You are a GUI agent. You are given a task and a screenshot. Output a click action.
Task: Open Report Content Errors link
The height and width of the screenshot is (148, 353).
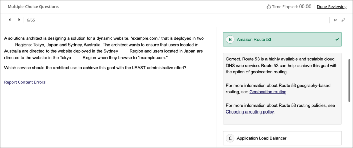[x=25, y=82]
